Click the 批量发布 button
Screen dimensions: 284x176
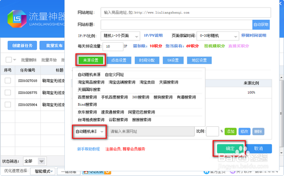click(53, 45)
